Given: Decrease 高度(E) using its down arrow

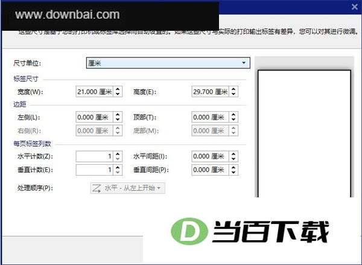Looking at the screenshot, I should click(233, 94).
